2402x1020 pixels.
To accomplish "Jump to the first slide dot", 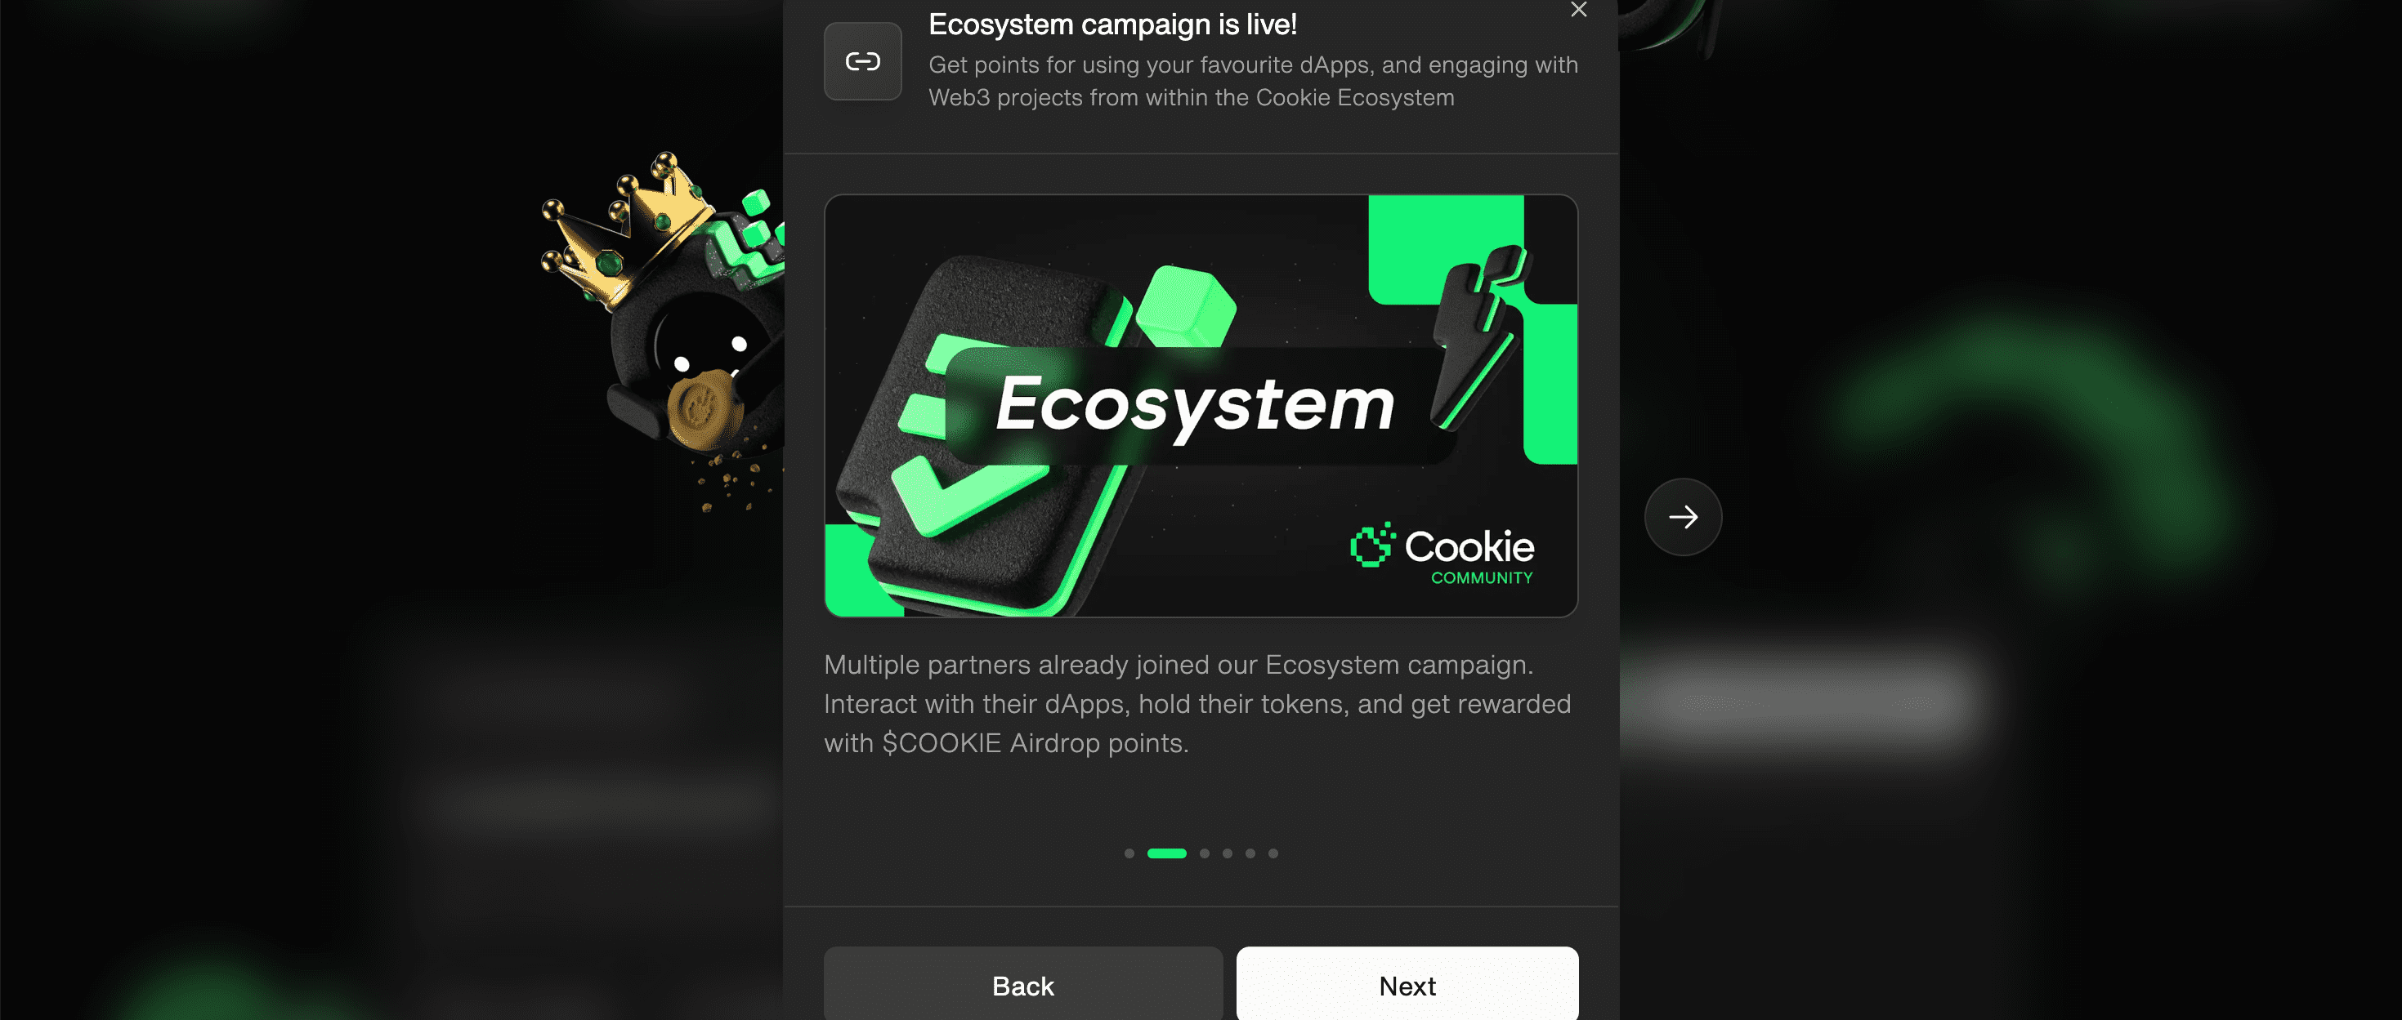I will click(x=1129, y=853).
